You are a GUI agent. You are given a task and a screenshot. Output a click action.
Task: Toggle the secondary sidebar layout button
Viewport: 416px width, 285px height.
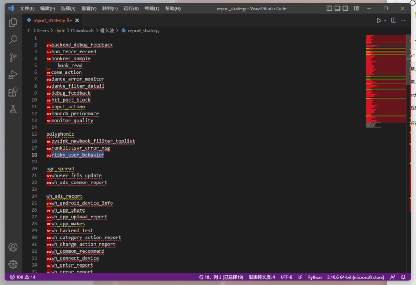pyautogui.click(x=346, y=8)
